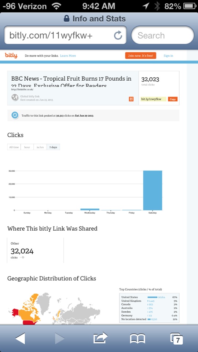Viewport: 198px width, 352px height.
Task: Select the All time tab
Action: [14, 147]
